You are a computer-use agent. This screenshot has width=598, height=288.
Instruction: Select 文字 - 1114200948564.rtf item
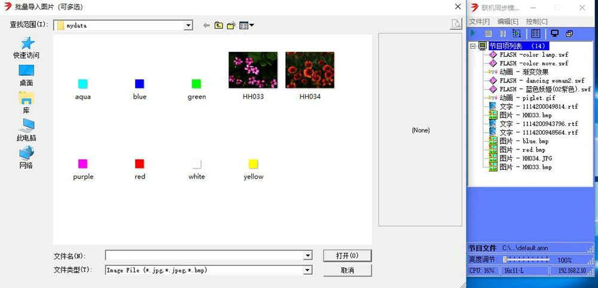[539, 133]
